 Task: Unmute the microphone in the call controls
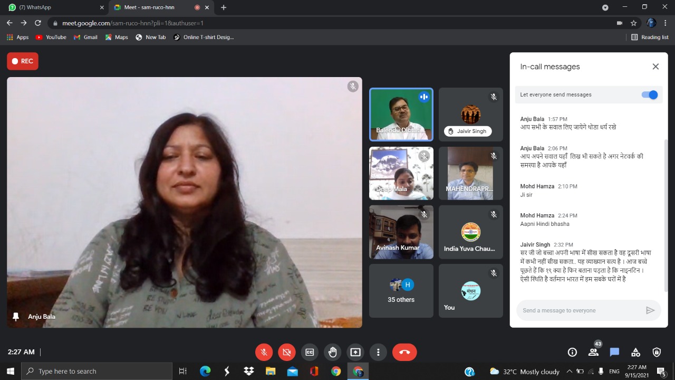pyautogui.click(x=264, y=352)
